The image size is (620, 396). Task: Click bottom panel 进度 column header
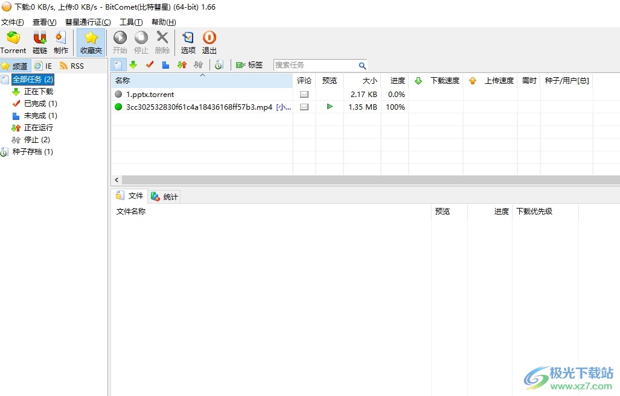click(x=490, y=212)
